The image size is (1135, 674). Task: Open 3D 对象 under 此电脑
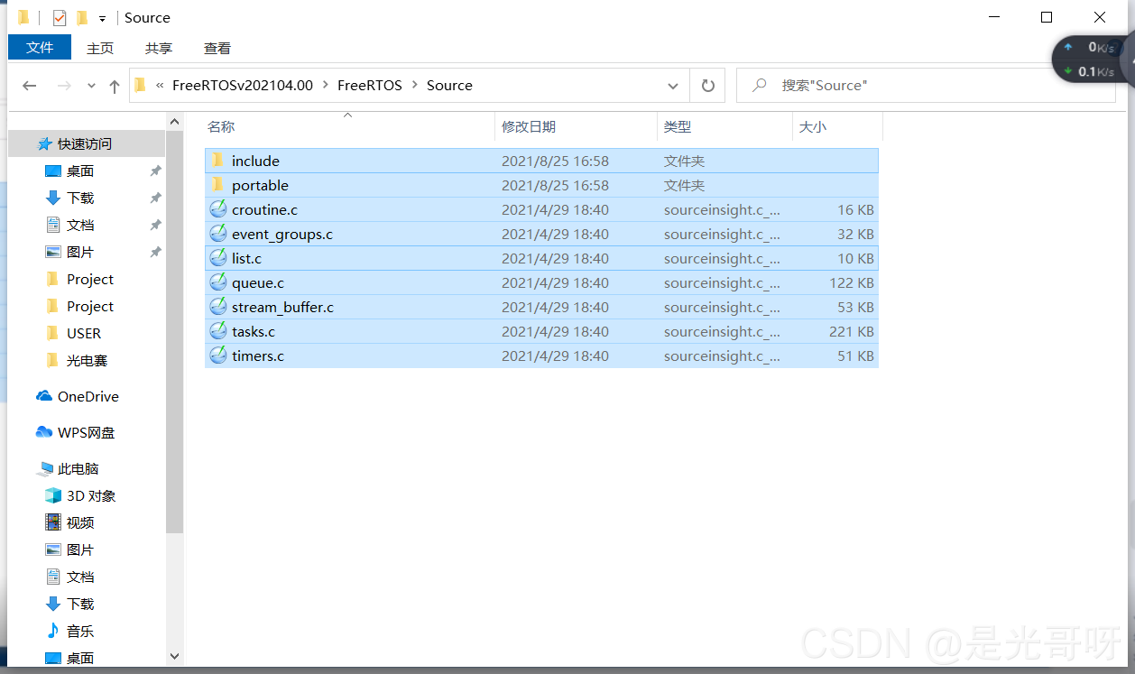pos(91,495)
